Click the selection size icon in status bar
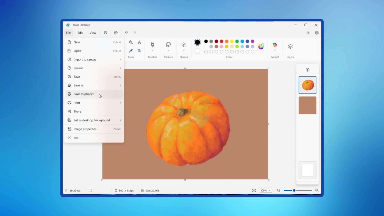The width and height of the screenshot is (384, 216). pos(90,190)
